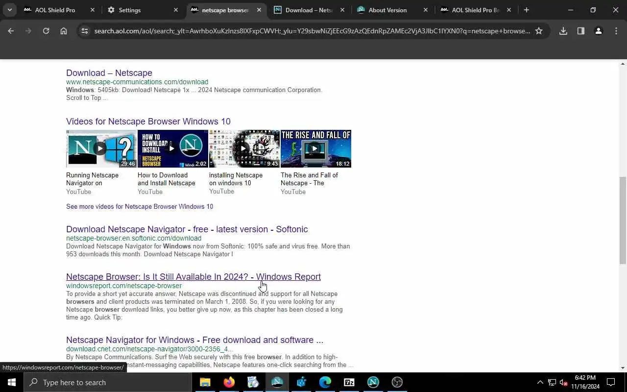Switch to the AOL Shield Pro Br tab
627x392 pixels.
click(x=475, y=10)
